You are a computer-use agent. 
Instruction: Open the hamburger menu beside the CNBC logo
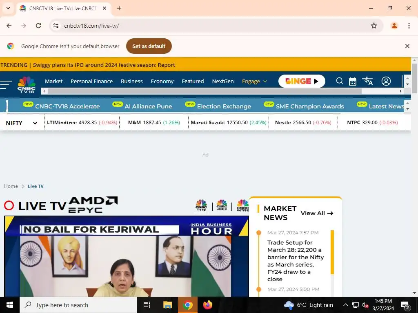click(x=6, y=85)
